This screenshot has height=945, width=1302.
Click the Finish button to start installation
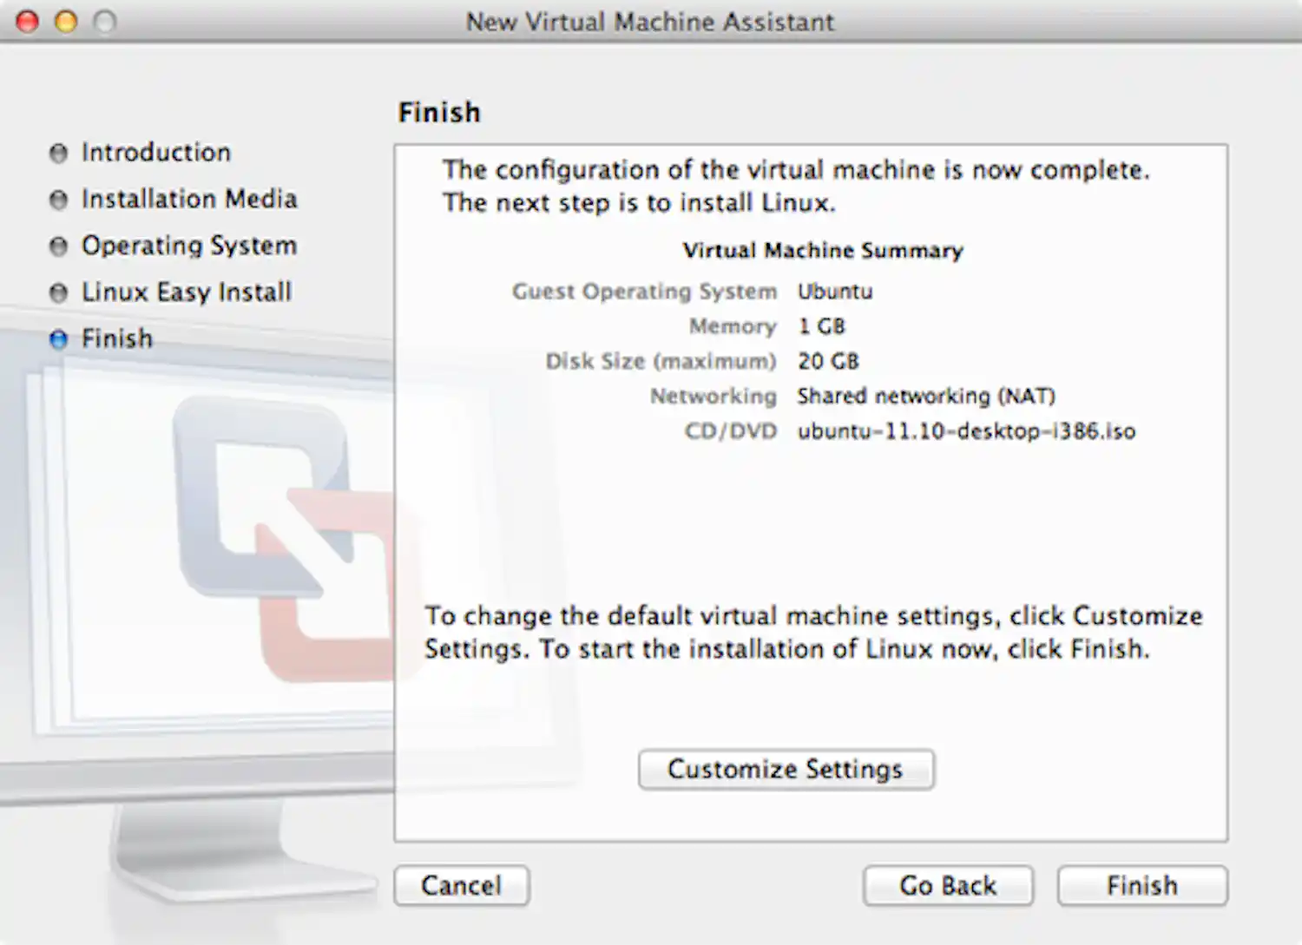(1141, 885)
